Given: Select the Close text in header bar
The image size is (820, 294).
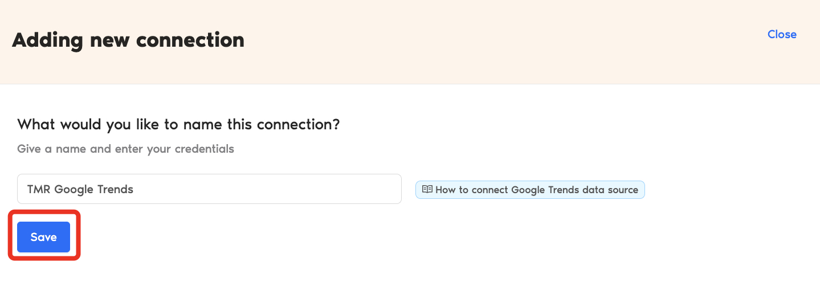Looking at the screenshot, I should point(781,34).
